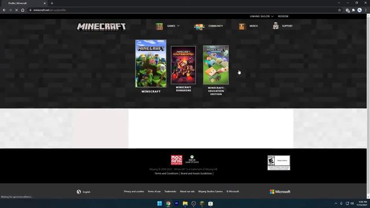Click the Redeem link
Viewport: 370px width, 208px height.
click(x=283, y=16)
